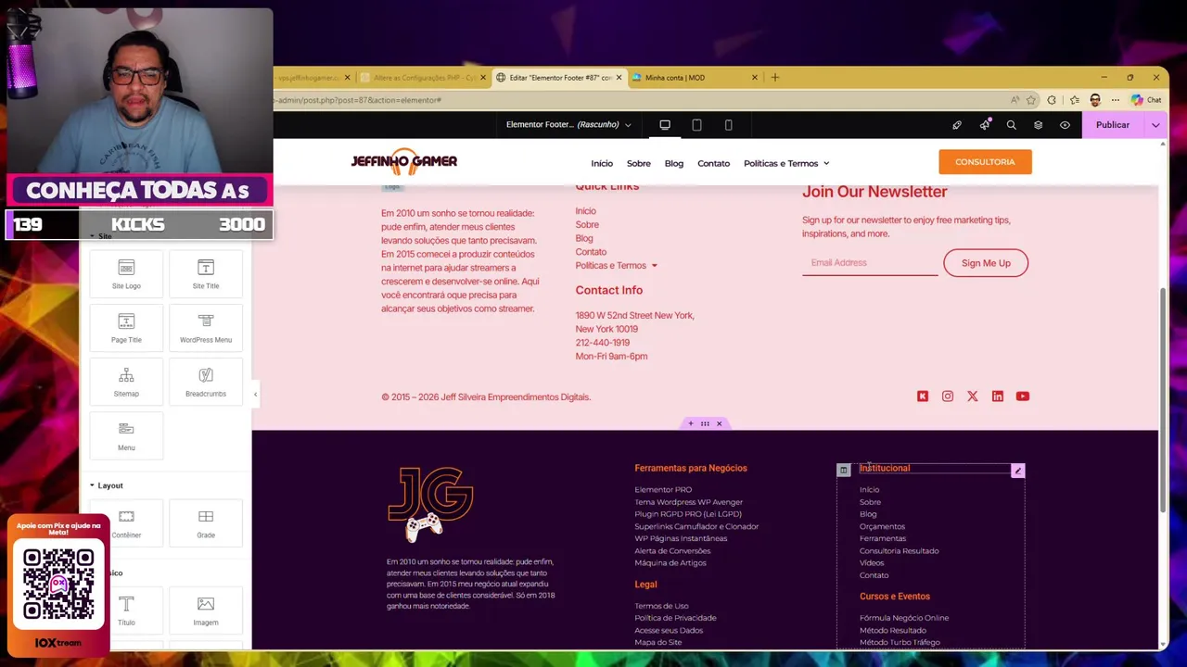Click the LinkedIn social icon
Screen dimensions: 1187x667
tap(997, 396)
